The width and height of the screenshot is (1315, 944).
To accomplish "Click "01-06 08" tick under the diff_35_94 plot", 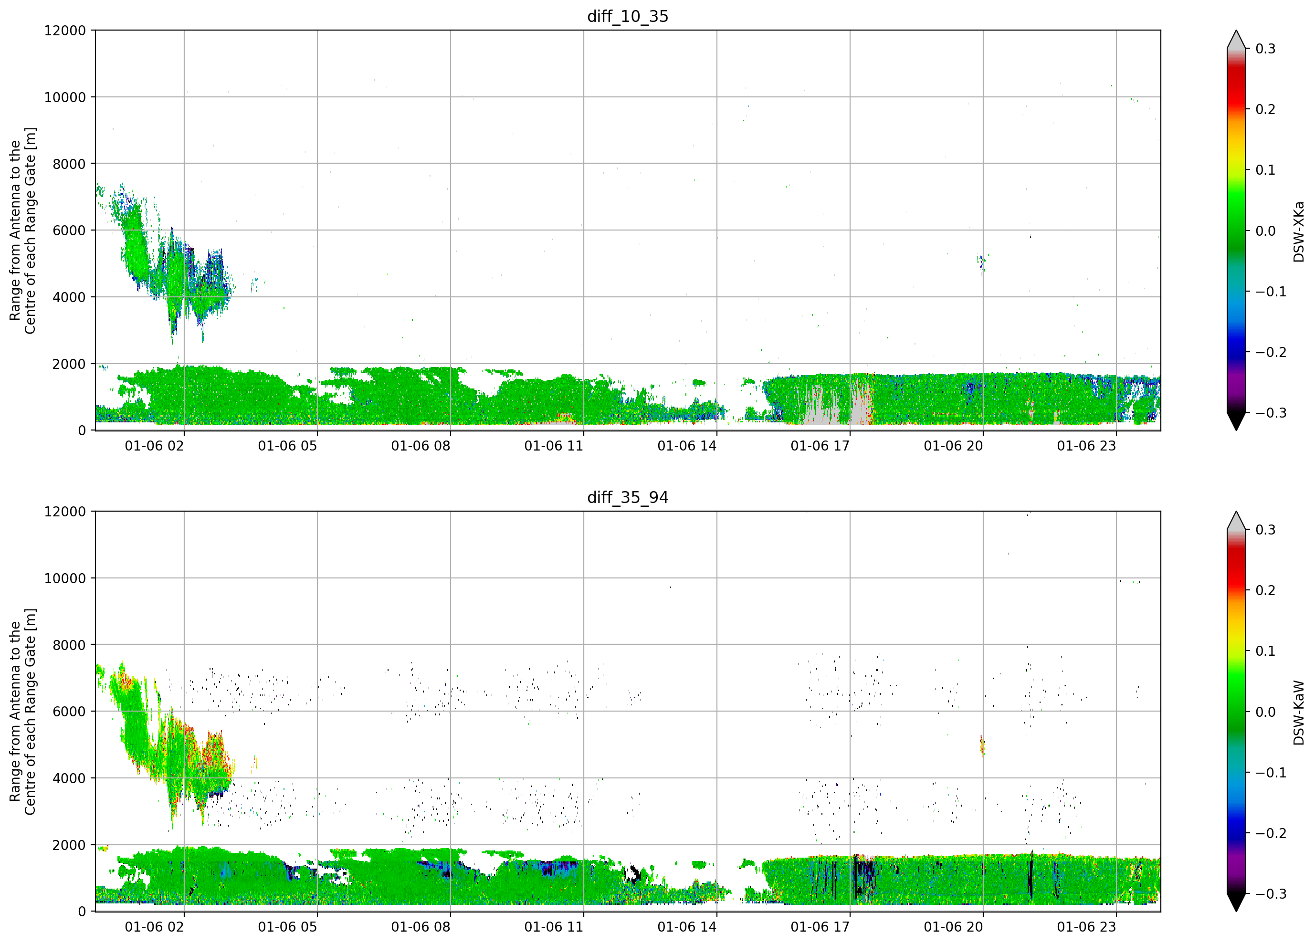I will pos(421,927).
